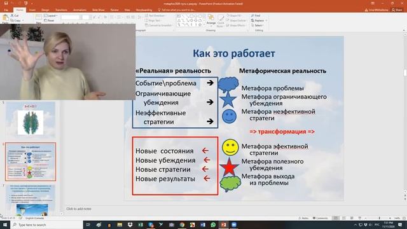Click the font name box
The width and height of the screenshot is (407, 229).
[x=70, y=17]
